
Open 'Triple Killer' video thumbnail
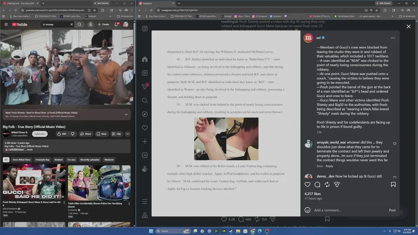(x=99, y=182)
